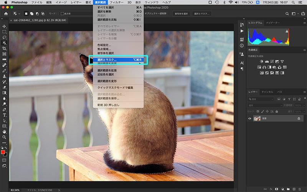The image size is (307, 192).
Task: Select the Move tool
Action: [x=4, y=26]
